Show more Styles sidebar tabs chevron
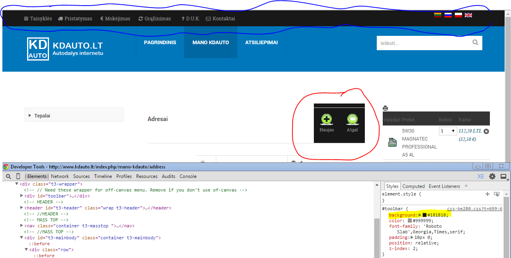 (466, 186)
